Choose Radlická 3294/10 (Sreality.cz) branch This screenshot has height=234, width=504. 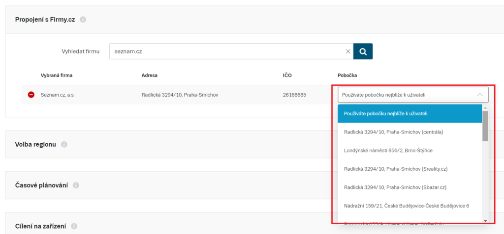pos(410,169)
